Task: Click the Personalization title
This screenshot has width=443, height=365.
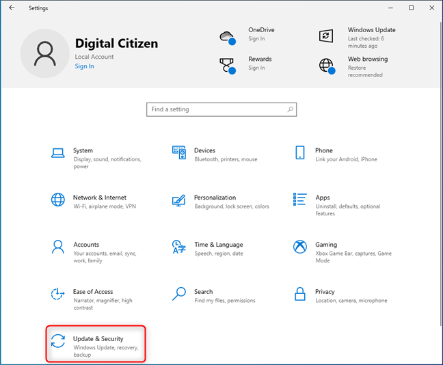Action: click(x=215, y=198)
